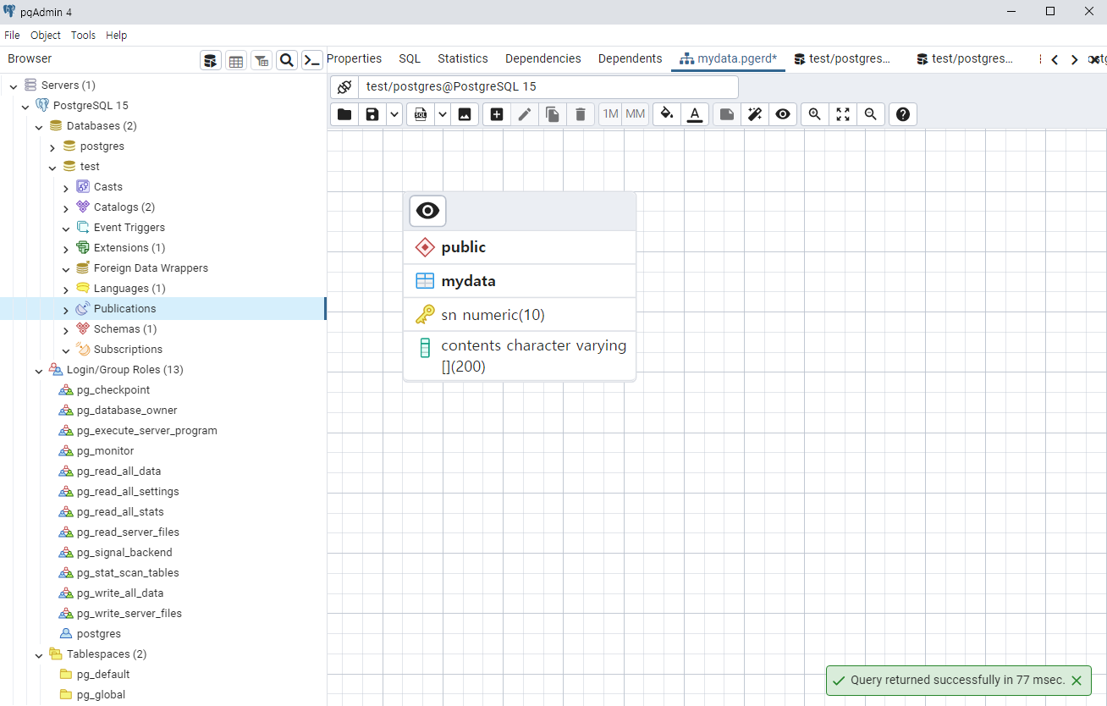Select the pg_signal_backend role

click(x=124, y=553)
